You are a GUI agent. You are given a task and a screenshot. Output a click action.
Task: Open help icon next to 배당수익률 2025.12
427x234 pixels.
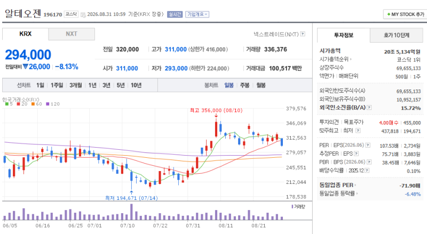coord(367,171)
